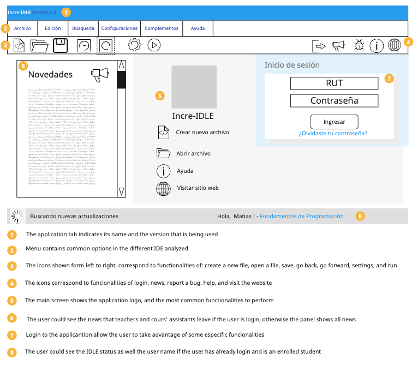Click the RUT input field

[334, 83]
